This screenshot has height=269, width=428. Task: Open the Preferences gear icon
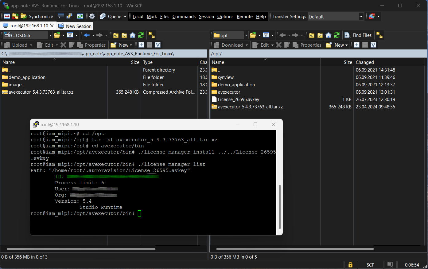pyautogui.click(x=92, y=17)
